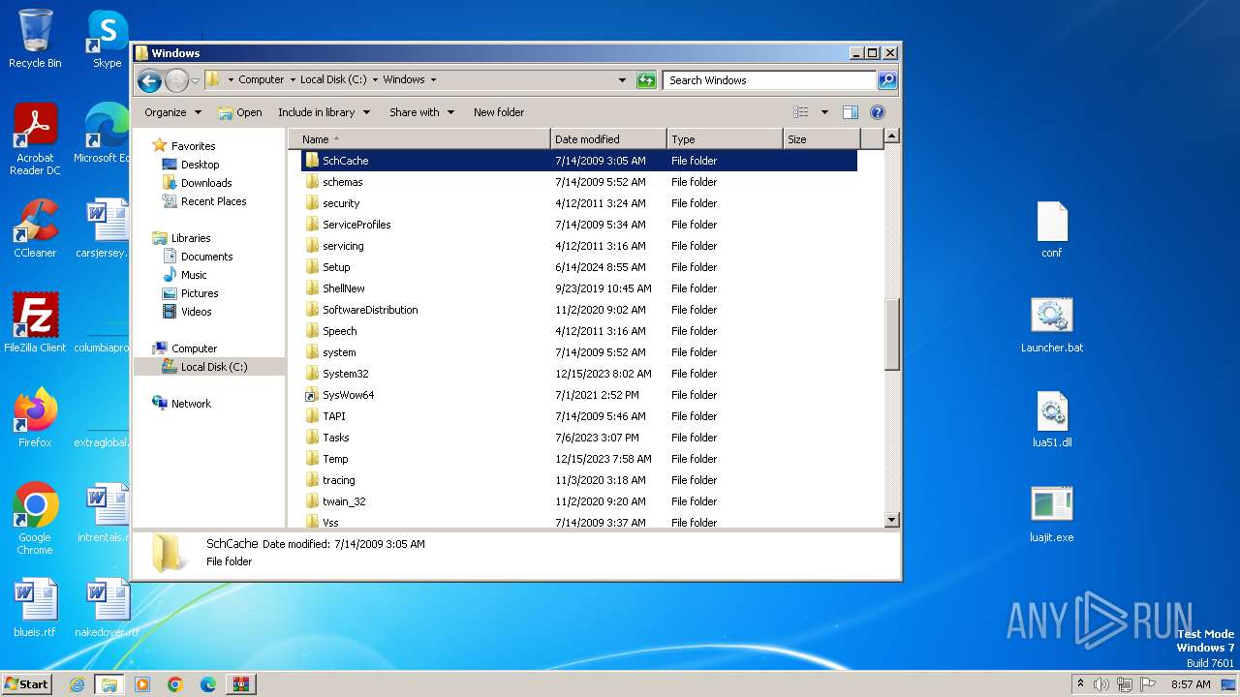This screenshot has height=697, width=1240.
Task: Select the System32 folder
Action: (578, 374)
